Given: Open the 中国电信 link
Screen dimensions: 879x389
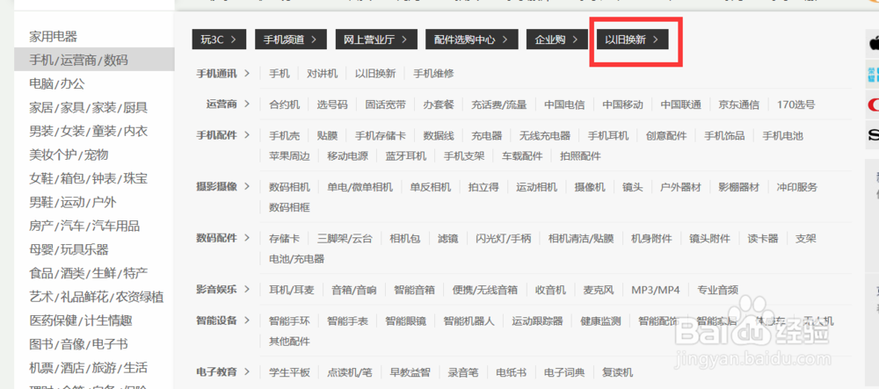Looking at the screenshot, I should click(x=564, y=104).
